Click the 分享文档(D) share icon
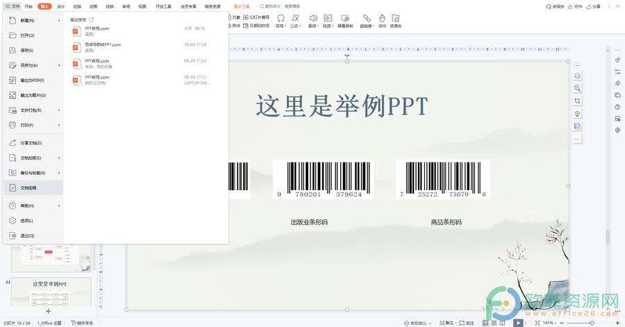This screenshot has width=625, height=327. [x=12, y=143]
